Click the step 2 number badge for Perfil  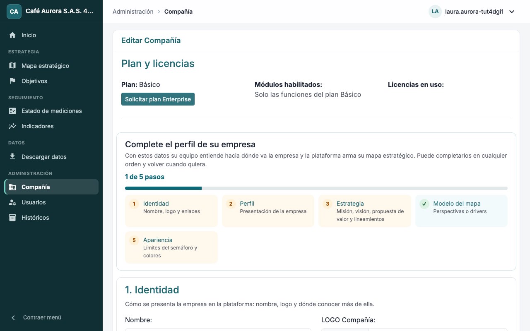tap(231, 204)
